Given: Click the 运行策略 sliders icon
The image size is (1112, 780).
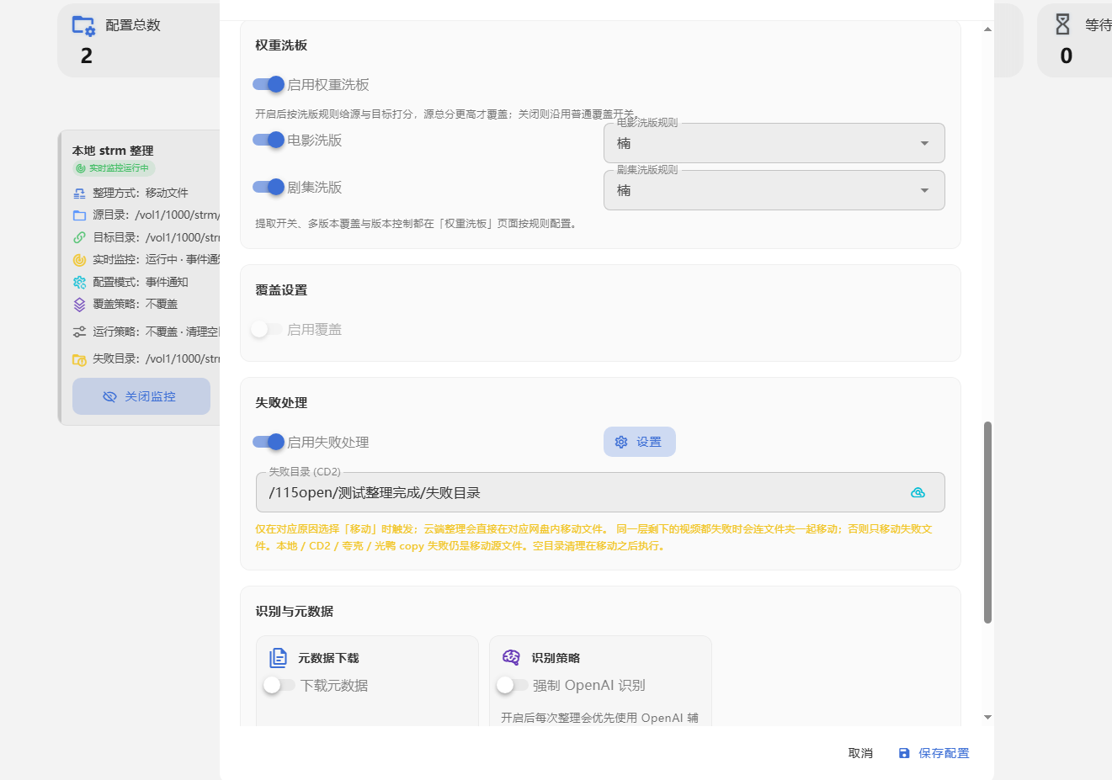Looking at the screenshot, I should (x=79, y=332).
